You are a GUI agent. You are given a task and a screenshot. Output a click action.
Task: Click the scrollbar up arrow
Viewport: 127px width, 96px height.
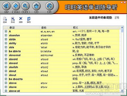pyautogui.click(x=122, y=27)
